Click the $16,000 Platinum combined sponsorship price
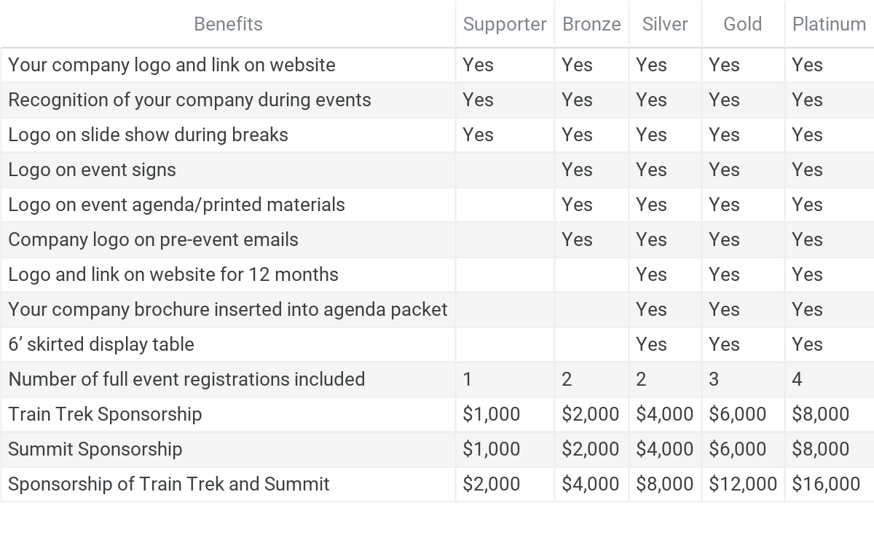Image resolution: width=874 pixels, height=540 pixels. [x=826, y=484]
